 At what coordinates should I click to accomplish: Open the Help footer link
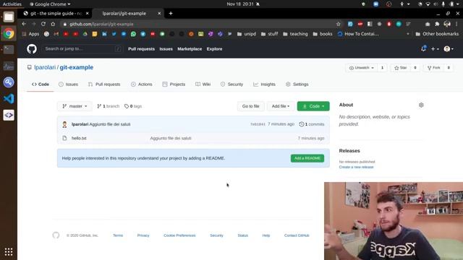click(266, 235)
